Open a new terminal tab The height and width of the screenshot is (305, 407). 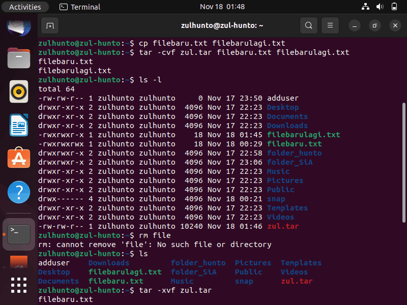click(50, 25)
